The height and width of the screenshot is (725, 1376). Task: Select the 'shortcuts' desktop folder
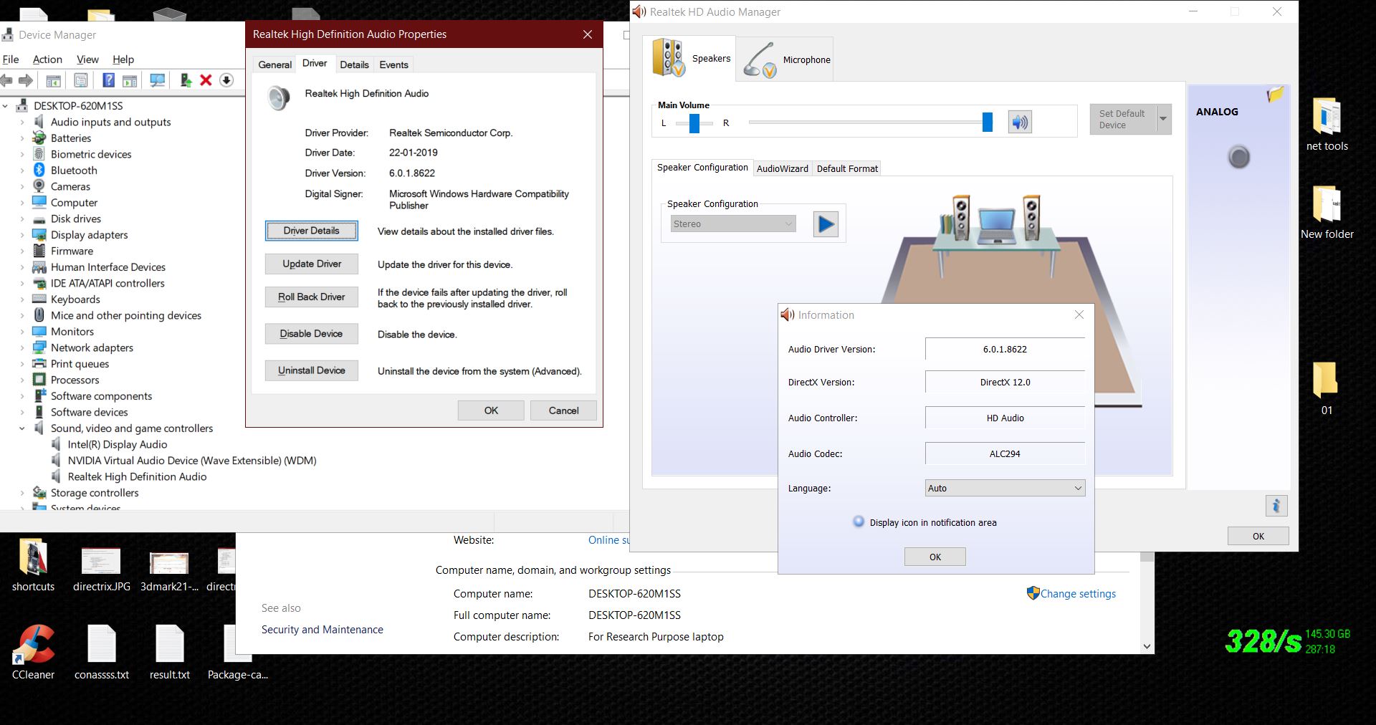click(x=33, y=565)
